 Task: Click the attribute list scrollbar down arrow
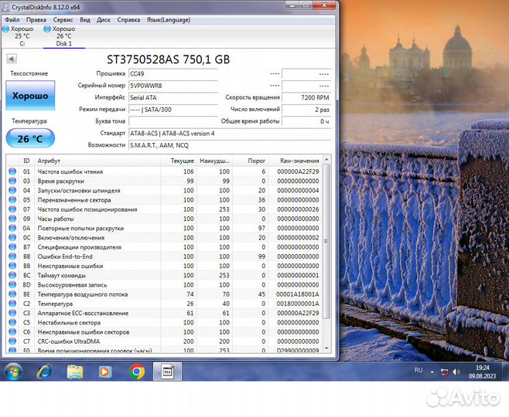pyautogui.click(x=326, y=348)
